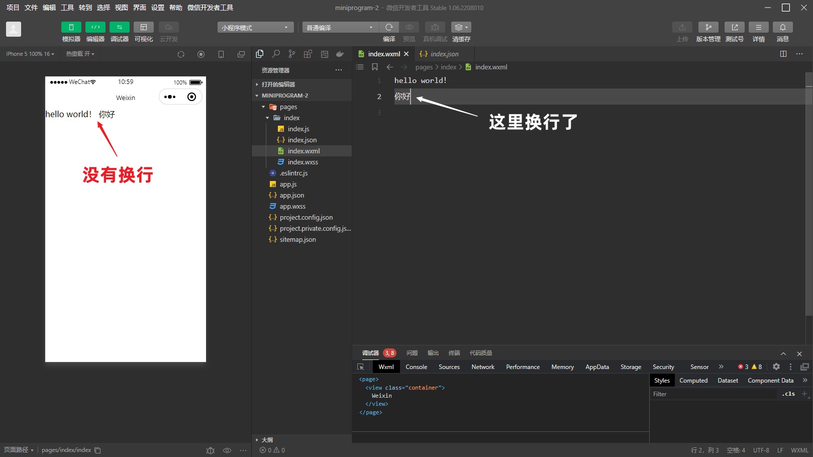
Task: Click the simulator refresh icon
Action: pos(181,54)
